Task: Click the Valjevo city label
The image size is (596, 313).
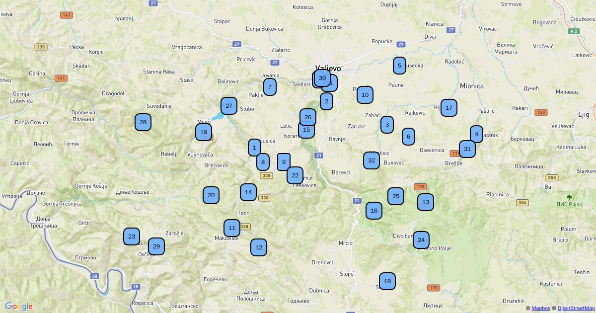Action: point(328,69)
